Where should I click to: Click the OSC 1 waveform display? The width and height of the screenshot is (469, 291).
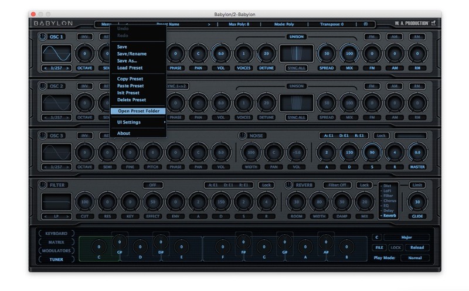click(x=56, y=54)
